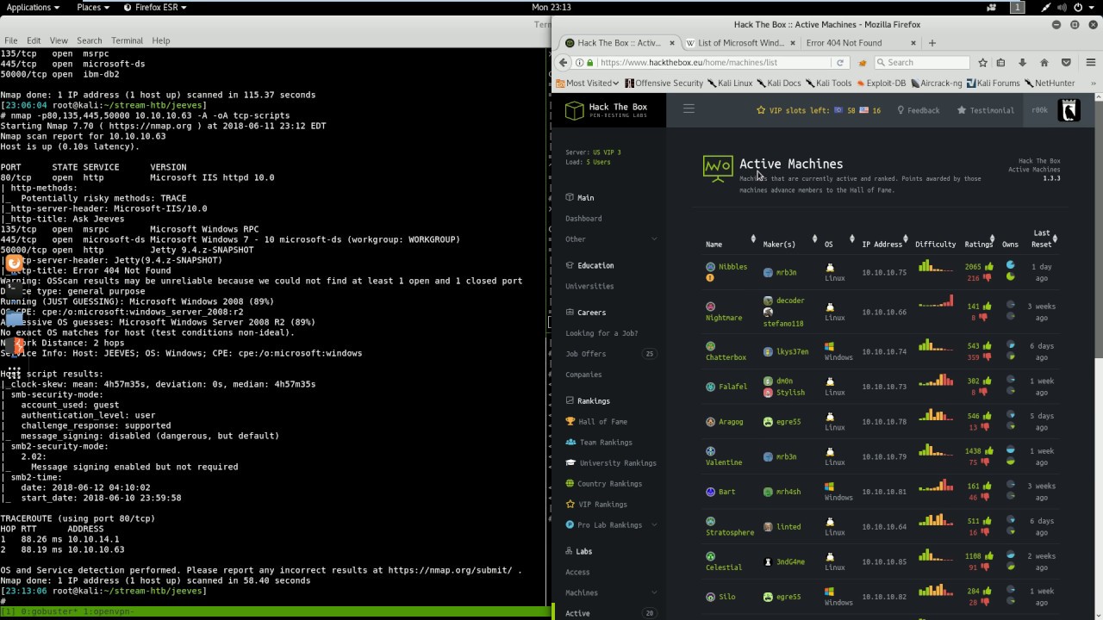This screenshot has width=1103, height=620.
Task: Expand the Machines sidebar section
Action: 610,592
